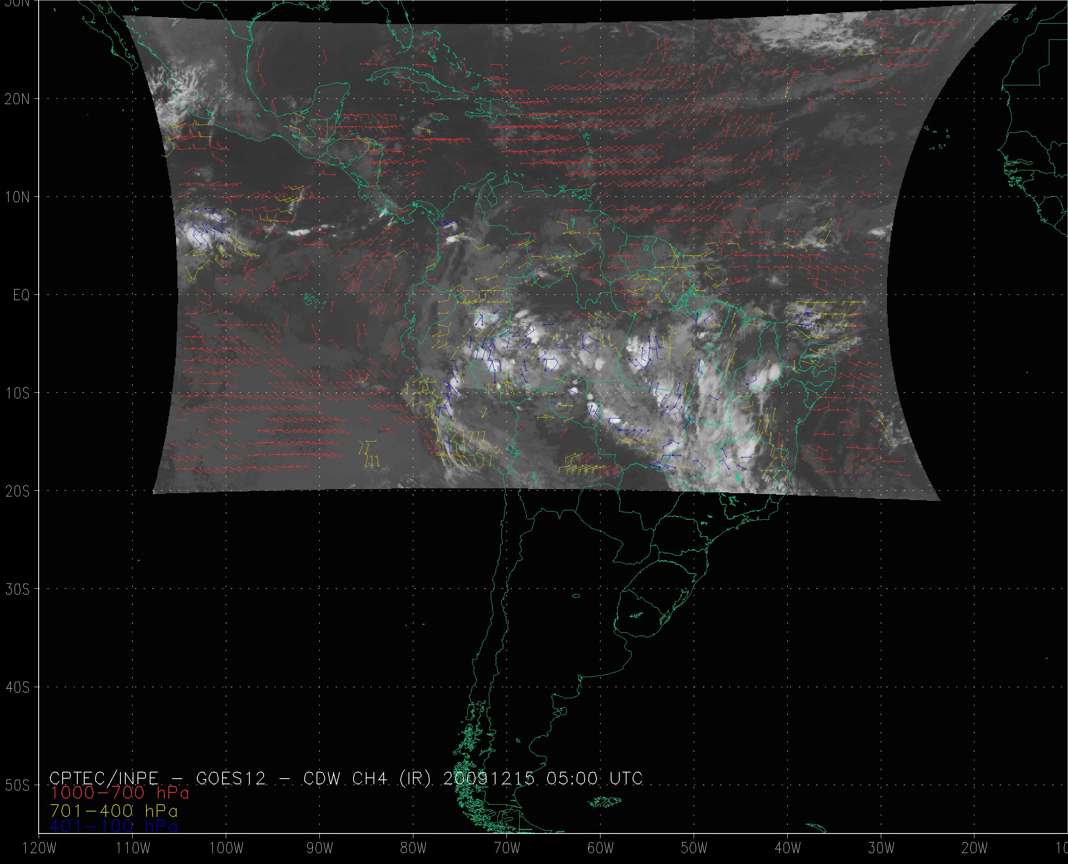Click the 10N latitude axis label
1068x864 pixels.
pyautogui.click(x=17, y=198)
